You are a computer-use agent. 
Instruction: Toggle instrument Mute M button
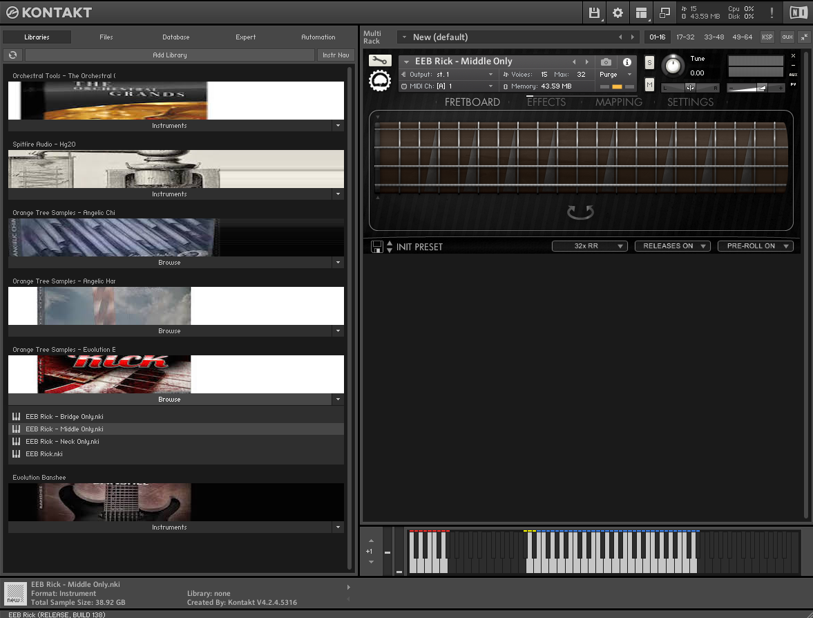coord(649,84)
